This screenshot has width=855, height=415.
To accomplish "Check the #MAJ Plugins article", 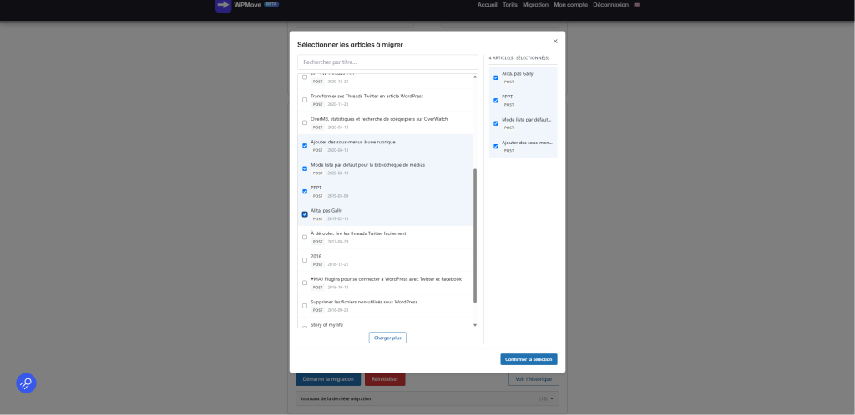I will point(305,282).
